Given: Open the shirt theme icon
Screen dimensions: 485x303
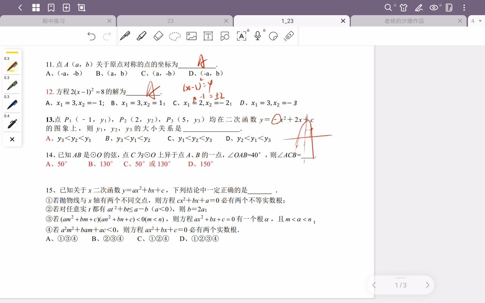Looking at the screenshot, I should (x=404, y=8).
